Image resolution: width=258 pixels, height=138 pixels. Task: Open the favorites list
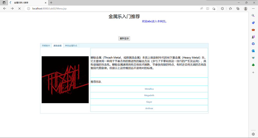pos(230,8)
